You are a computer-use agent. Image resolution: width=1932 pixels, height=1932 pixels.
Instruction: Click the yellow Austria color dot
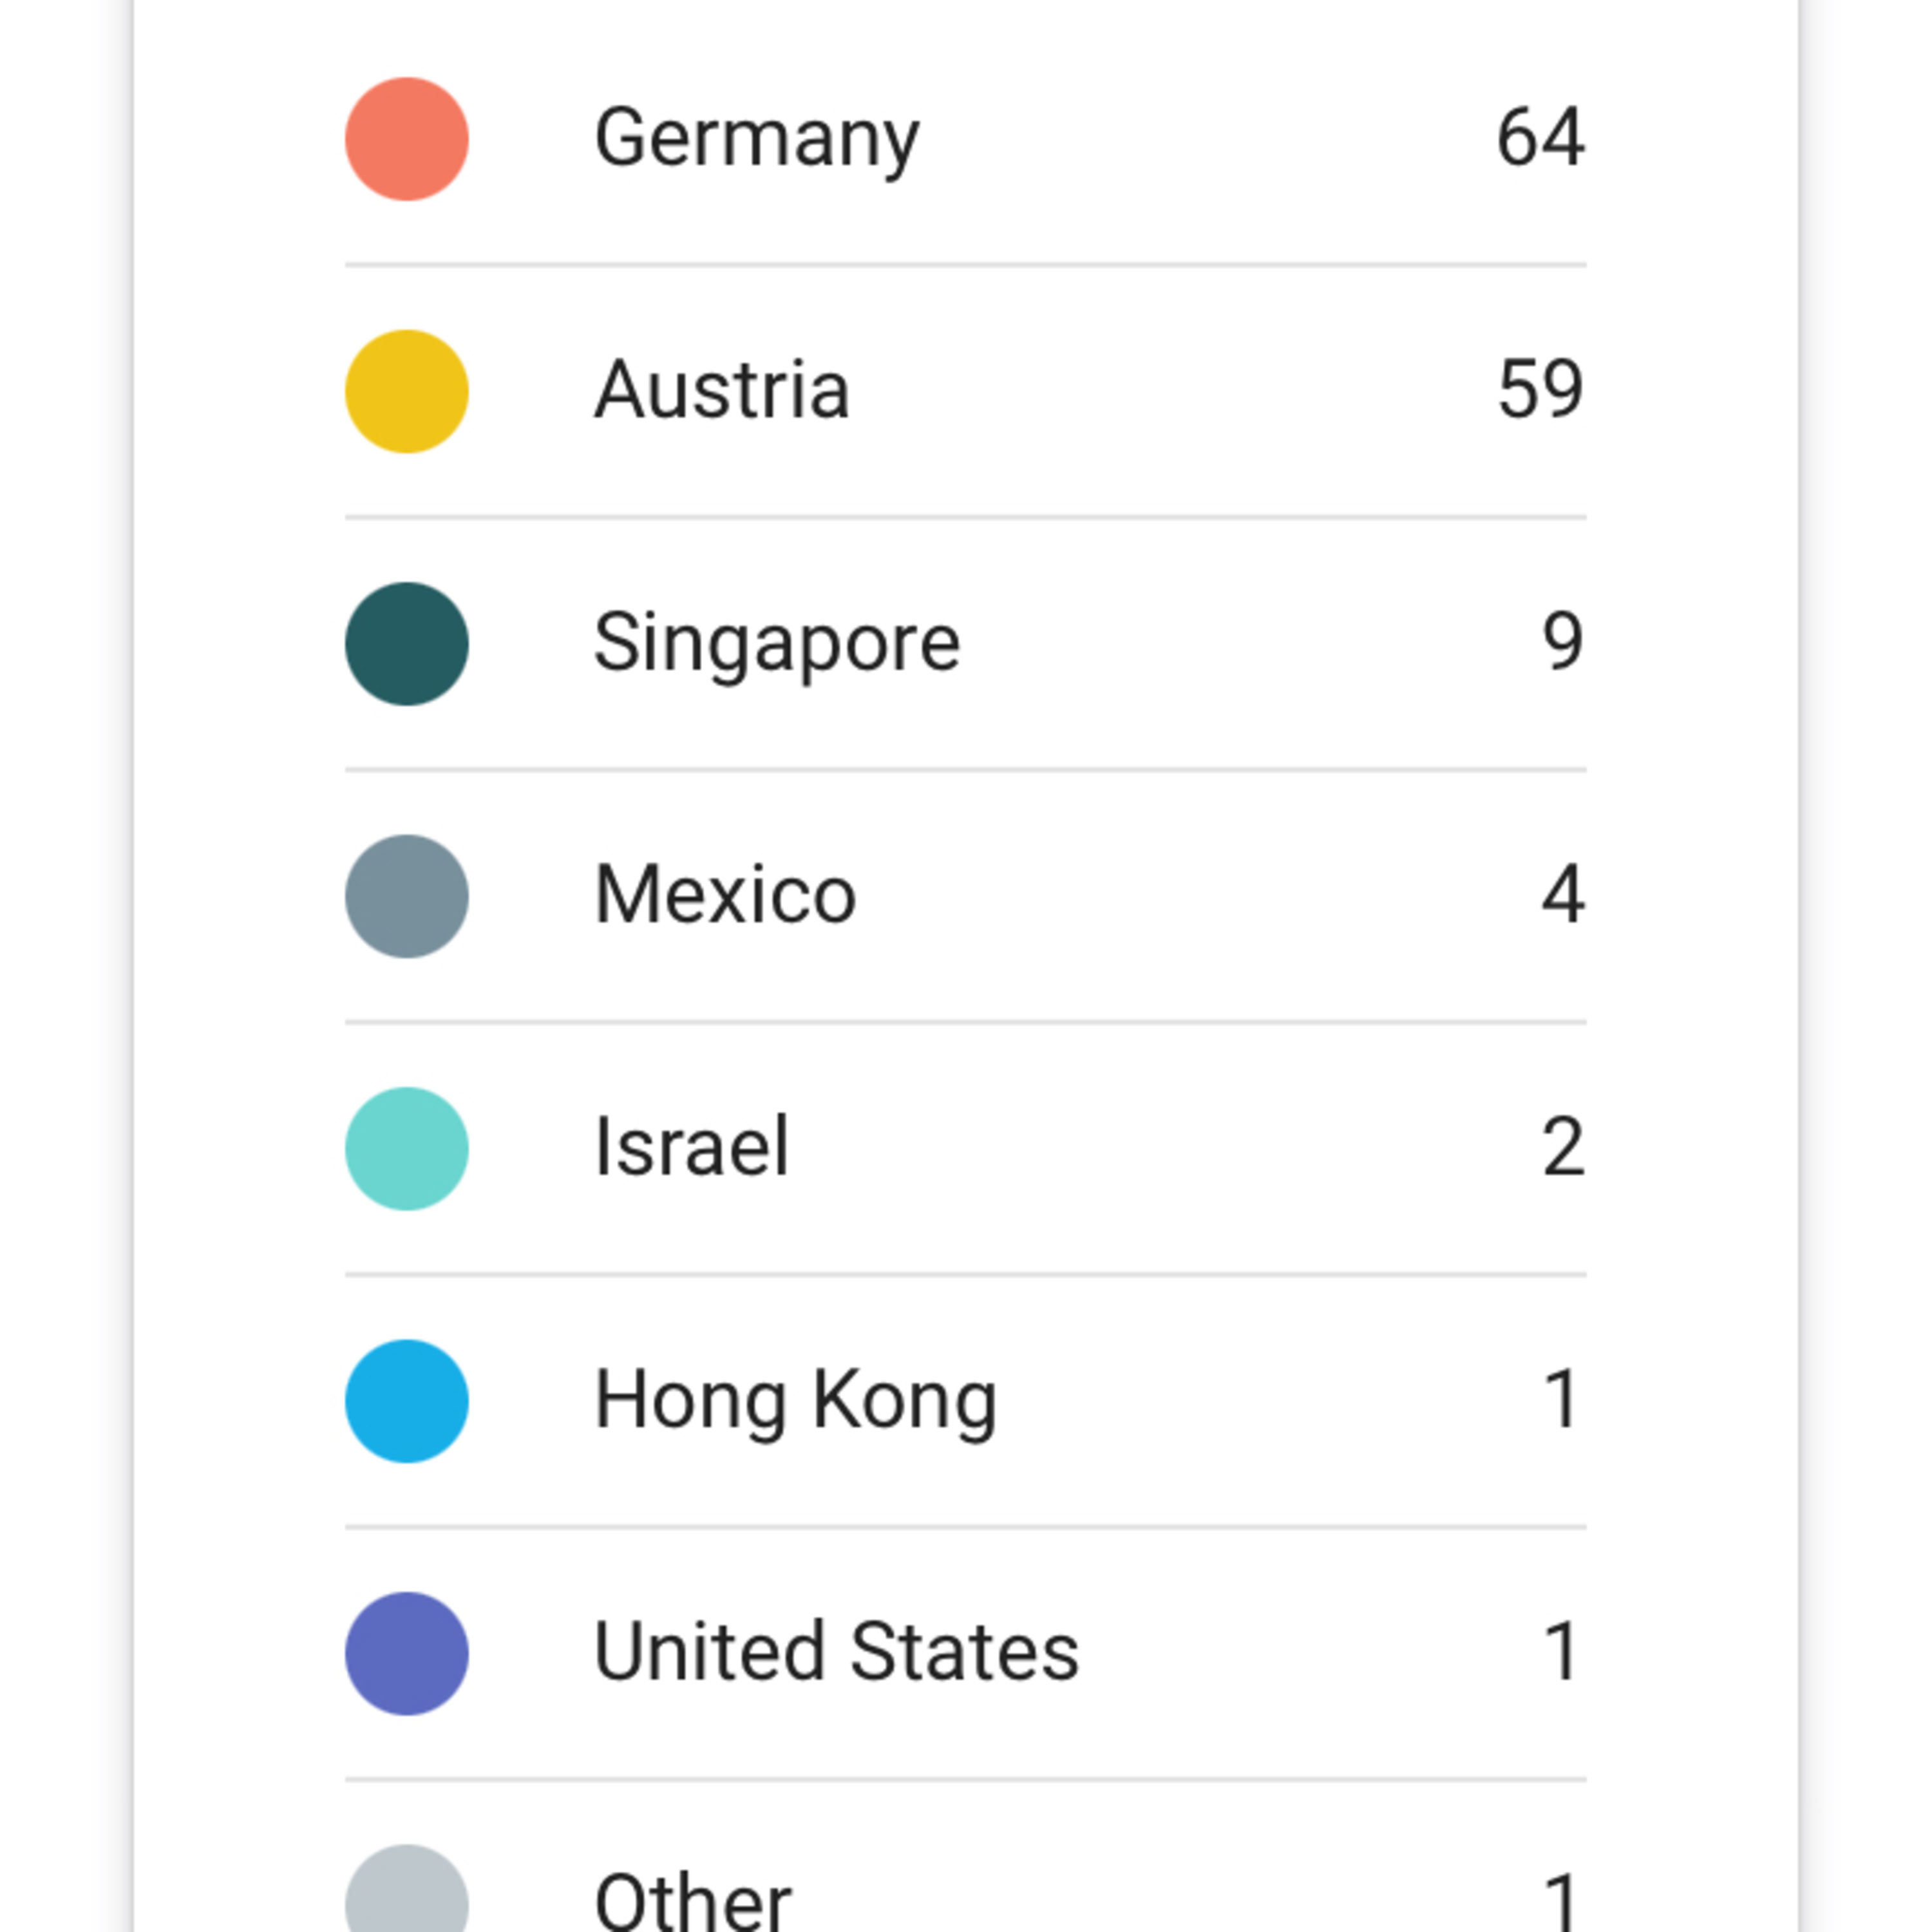click(407, 391)
